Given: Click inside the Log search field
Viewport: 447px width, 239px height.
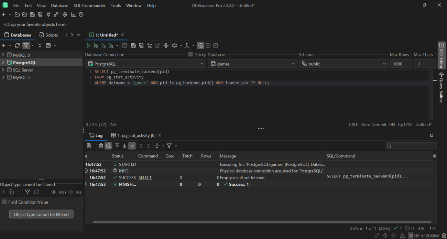Looking at the screenshot, I should pos(411,145).
